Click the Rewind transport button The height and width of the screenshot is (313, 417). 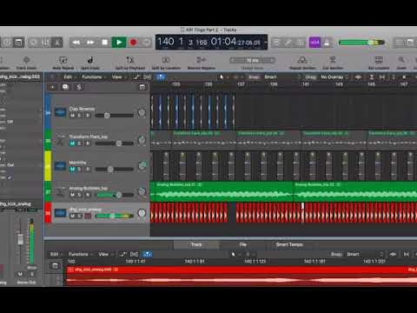pos(76,43)
